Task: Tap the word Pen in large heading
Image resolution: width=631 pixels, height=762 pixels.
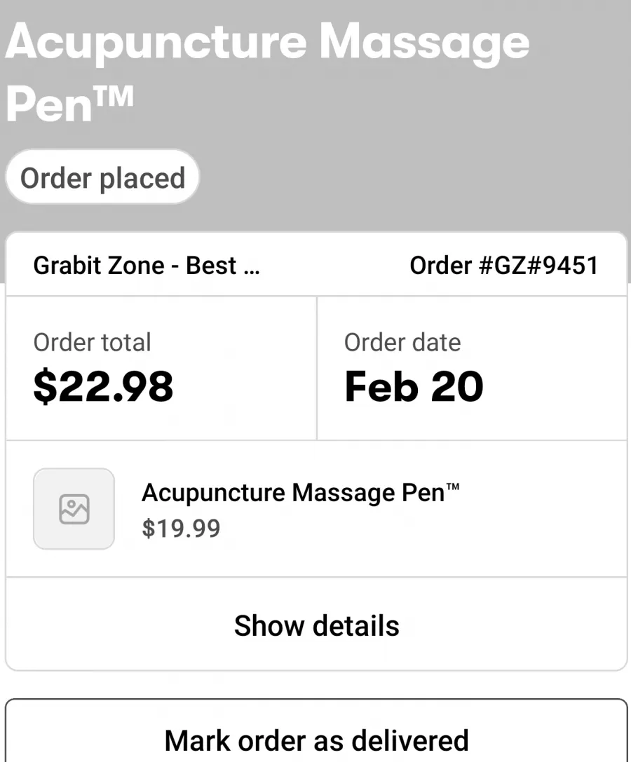Action: point(48,104)
